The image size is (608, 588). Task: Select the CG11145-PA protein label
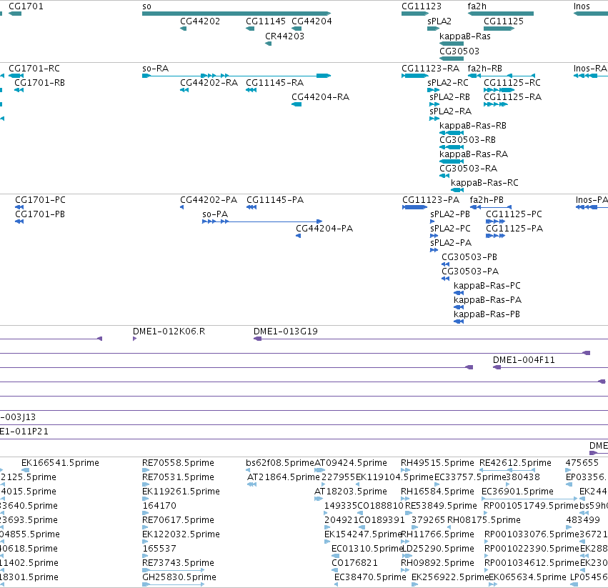[x=275, y=200]
